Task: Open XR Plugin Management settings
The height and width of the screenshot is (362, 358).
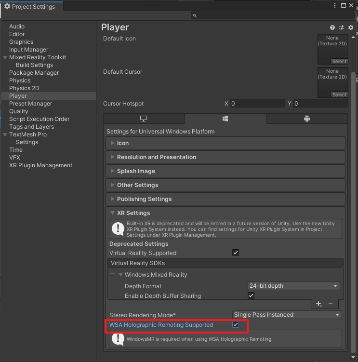Action: point(40,165)
